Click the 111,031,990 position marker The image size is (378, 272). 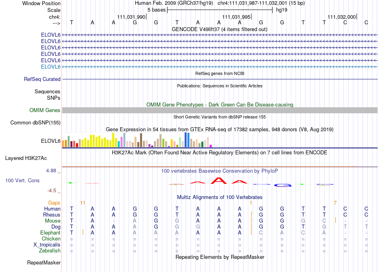(x=131, y=17)
